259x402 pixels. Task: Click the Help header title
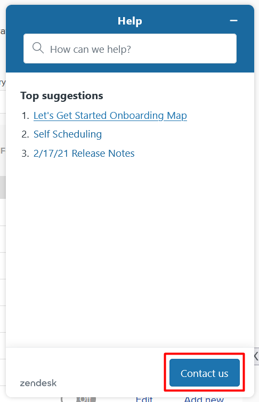(130, 21)
